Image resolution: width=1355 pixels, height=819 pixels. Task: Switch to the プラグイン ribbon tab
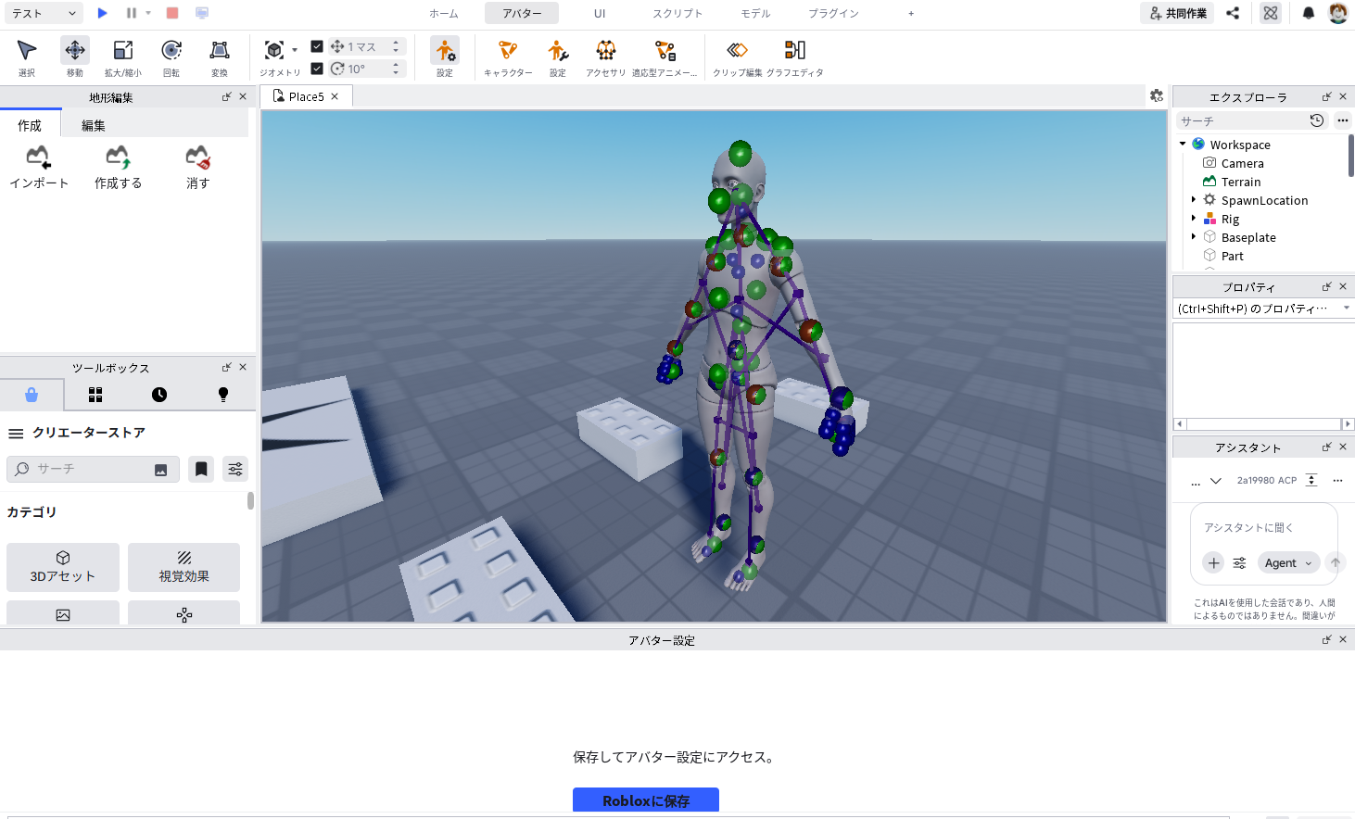click(x=833, y=13)
